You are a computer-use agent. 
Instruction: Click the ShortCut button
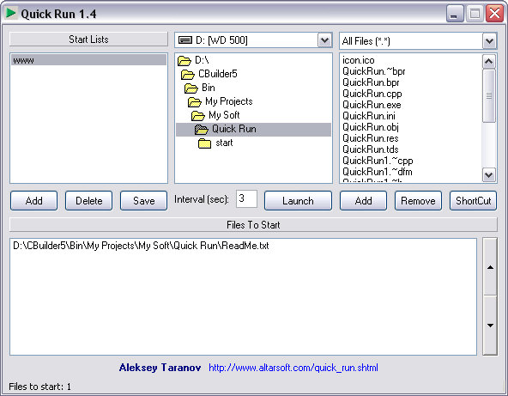click(473, 201)
